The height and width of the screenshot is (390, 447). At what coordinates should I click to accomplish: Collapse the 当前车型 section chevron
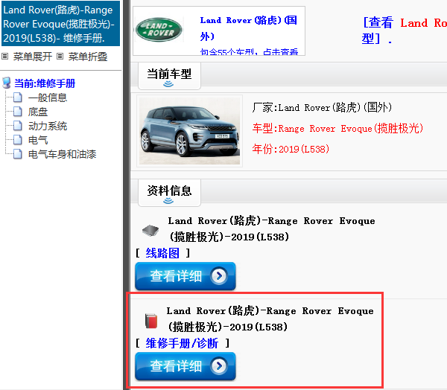(x=168, y=84)
